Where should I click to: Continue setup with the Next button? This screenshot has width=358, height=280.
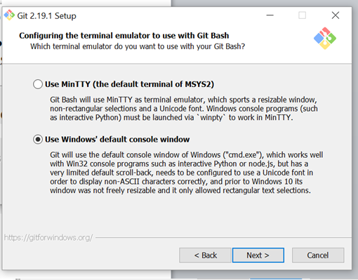[x=258, y=255]
